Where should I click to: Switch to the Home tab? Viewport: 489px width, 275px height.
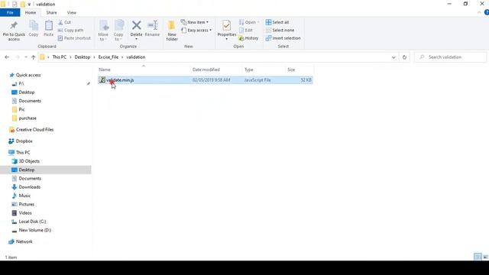[31, 13]
